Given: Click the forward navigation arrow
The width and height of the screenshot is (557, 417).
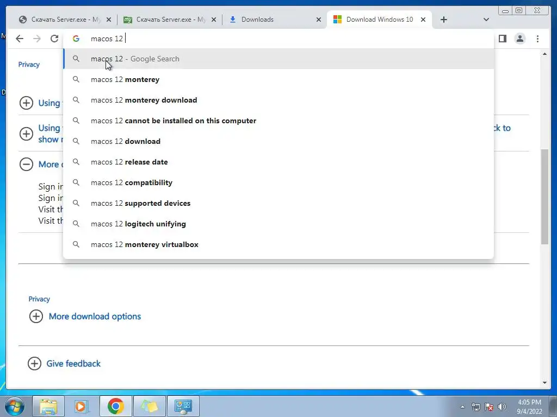Looking at the screenshot, I should click(x=37, y=39).
